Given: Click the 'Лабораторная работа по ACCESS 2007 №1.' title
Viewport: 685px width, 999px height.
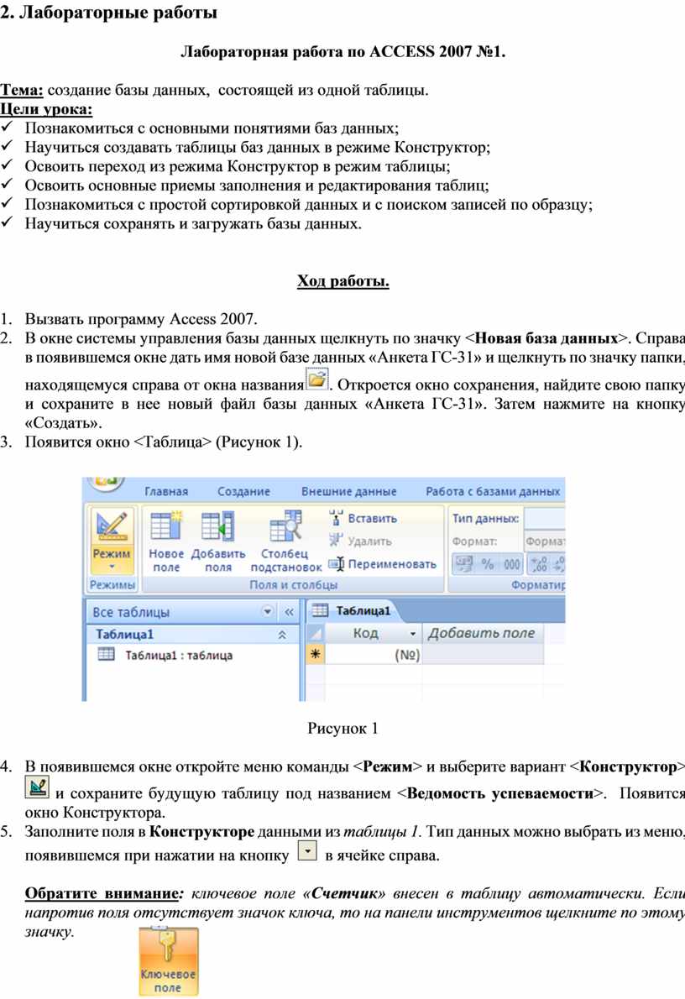Looking at the screenshot, I should click(342, 51).
